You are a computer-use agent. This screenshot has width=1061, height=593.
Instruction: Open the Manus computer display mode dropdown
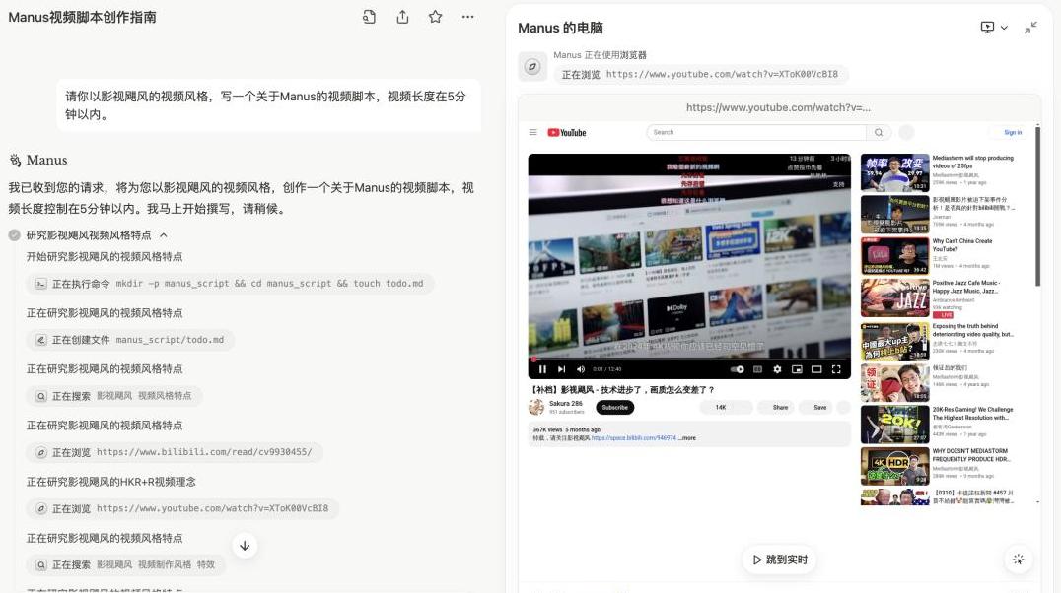(x=994, y=27)
